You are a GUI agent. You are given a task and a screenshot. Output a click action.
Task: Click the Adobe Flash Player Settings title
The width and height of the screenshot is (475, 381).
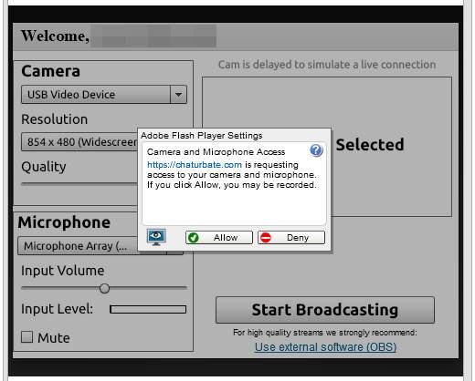click(201, 136)
